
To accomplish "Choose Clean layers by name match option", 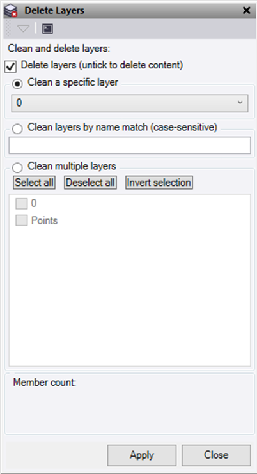I will coord(17,129).
